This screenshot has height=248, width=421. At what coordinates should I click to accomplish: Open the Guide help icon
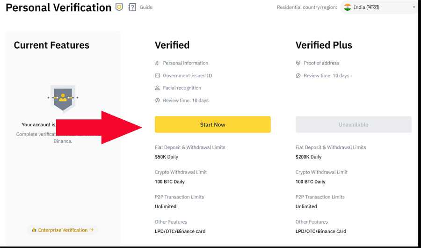click(132, 7)
